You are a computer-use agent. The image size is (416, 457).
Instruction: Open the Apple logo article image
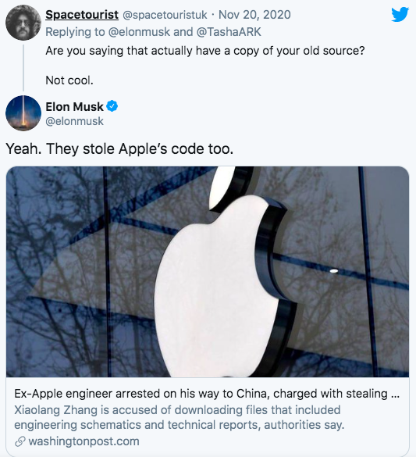coord(208,272)
